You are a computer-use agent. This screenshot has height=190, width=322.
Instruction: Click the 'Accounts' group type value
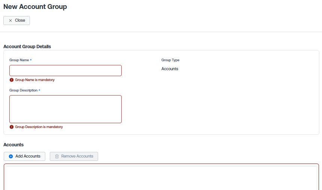point(170,69)
